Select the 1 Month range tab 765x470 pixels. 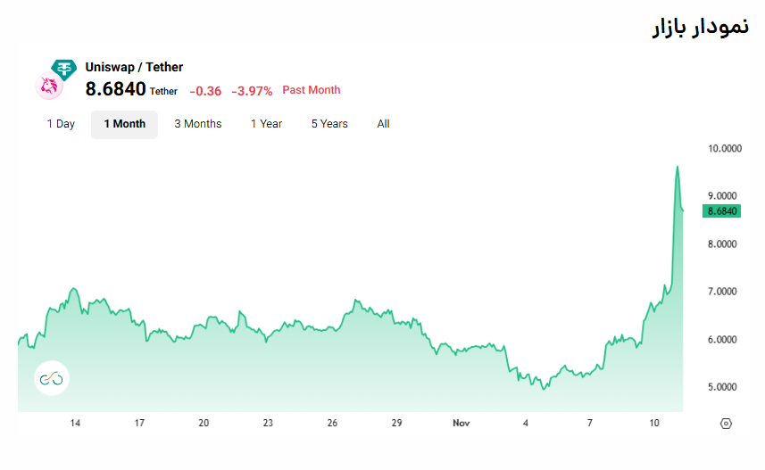pos(124,124)
